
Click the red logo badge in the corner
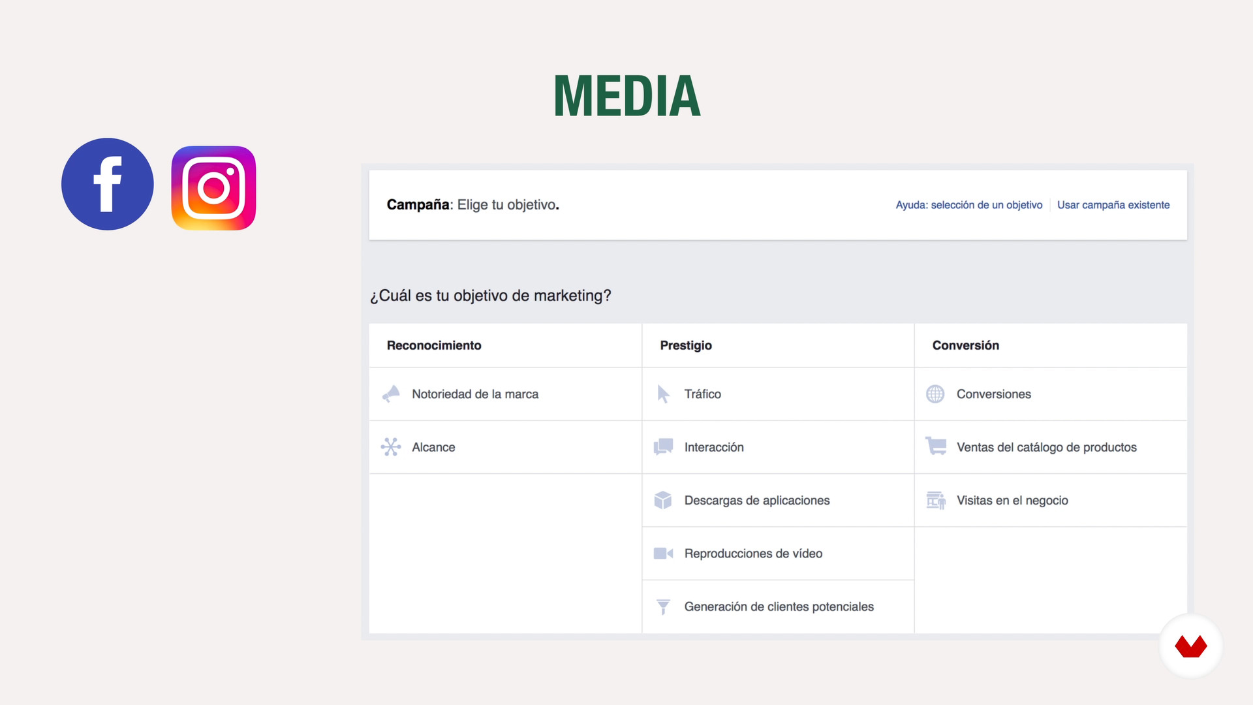pos(1191,646)
